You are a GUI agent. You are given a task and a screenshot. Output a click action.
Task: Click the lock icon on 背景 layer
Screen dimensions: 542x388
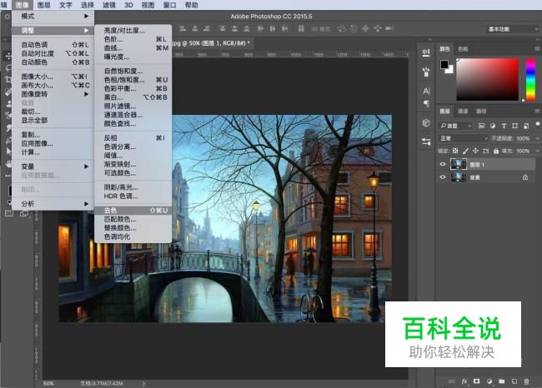point(525,177)
